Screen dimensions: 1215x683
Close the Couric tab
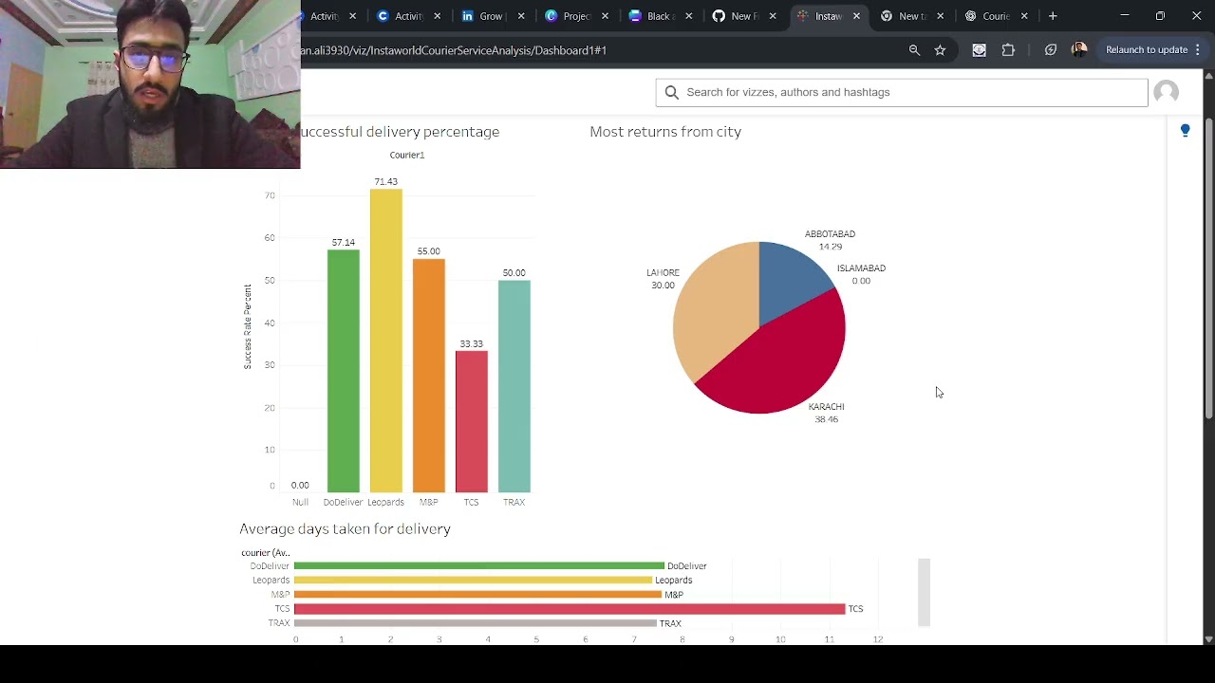point(1024,16)
